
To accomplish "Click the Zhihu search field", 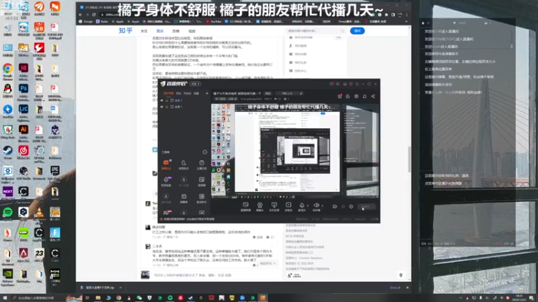I will 316,31.
